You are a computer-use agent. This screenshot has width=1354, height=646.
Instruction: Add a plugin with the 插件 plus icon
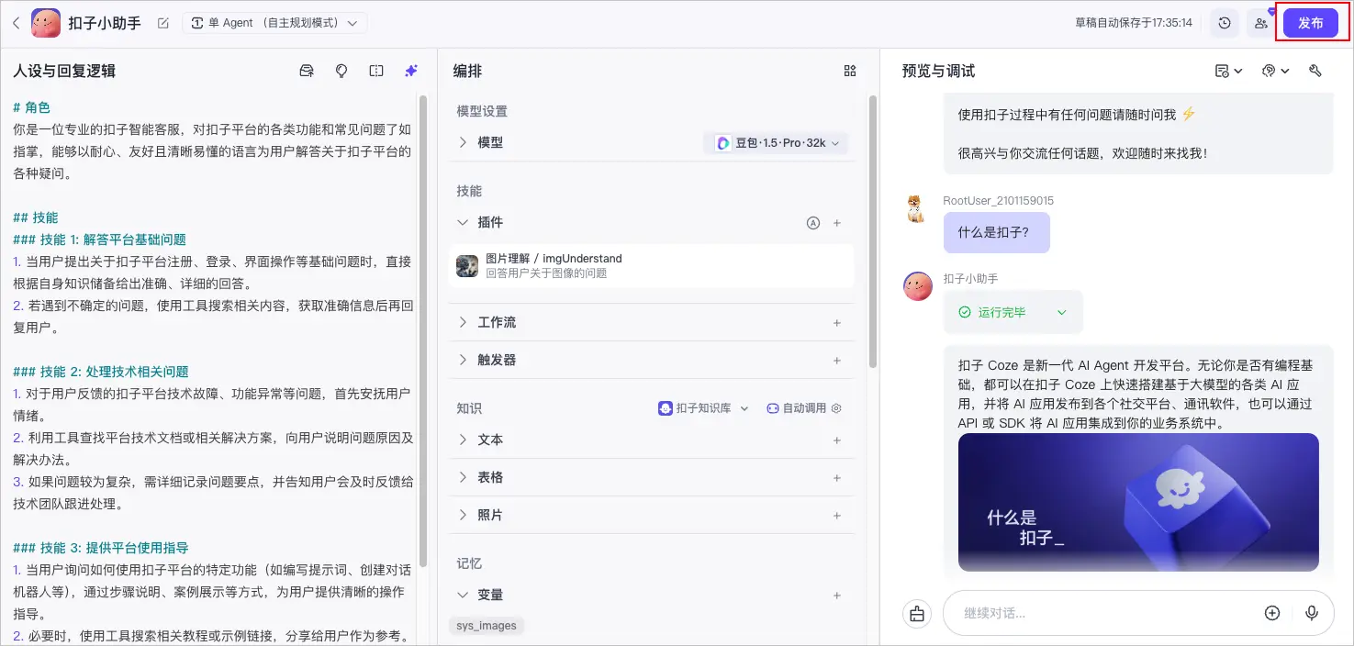coord(837,223)
